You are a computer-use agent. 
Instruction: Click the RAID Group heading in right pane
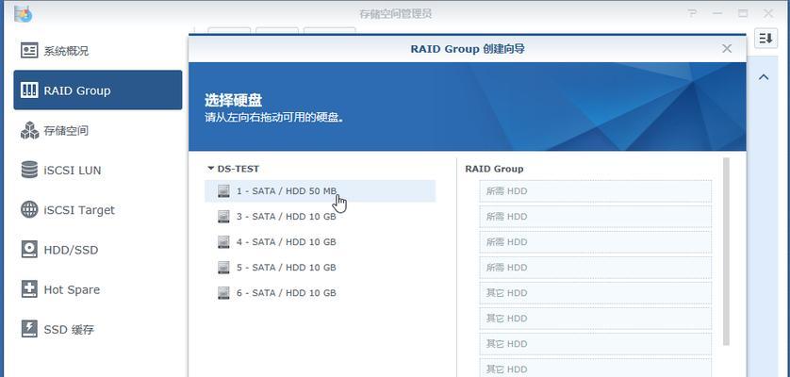494,169
